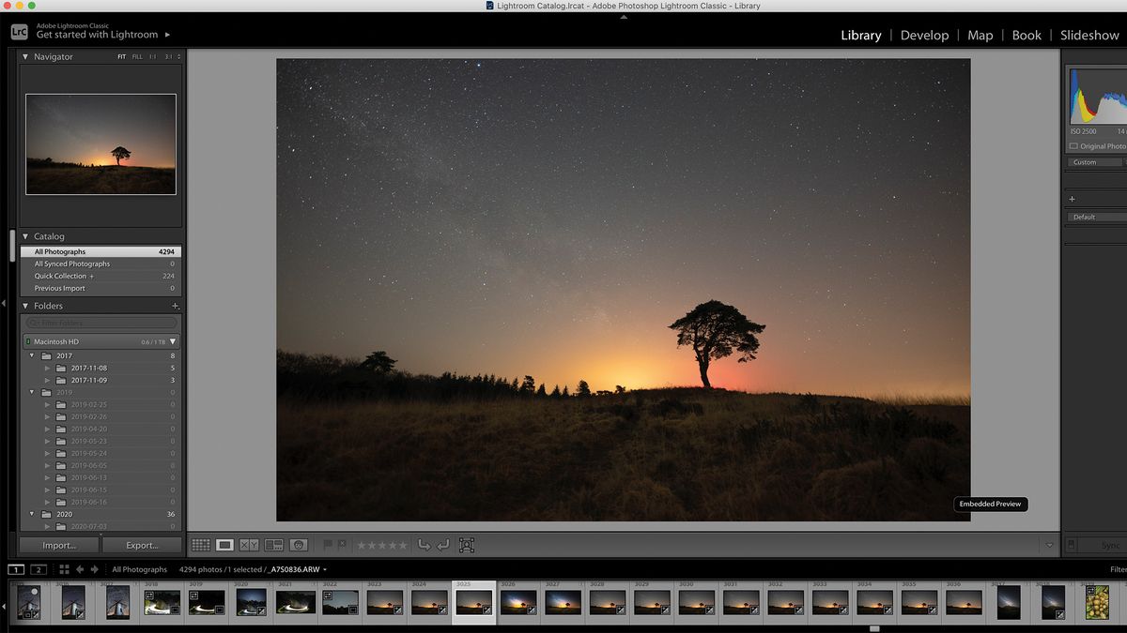Select the Loupe view icon
Viewport: 1127px width, 633px height.
click(x=223, y=545)
